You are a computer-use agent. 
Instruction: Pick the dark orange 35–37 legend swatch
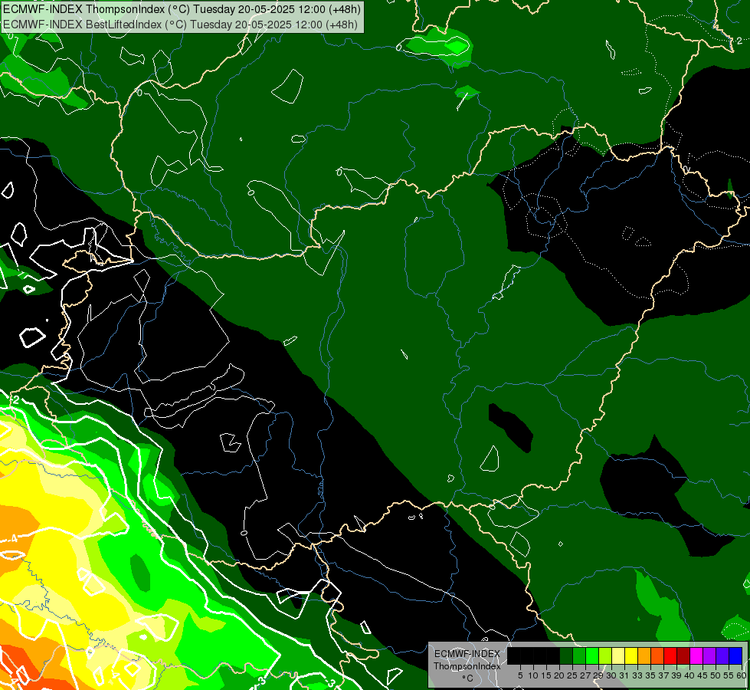657,655
